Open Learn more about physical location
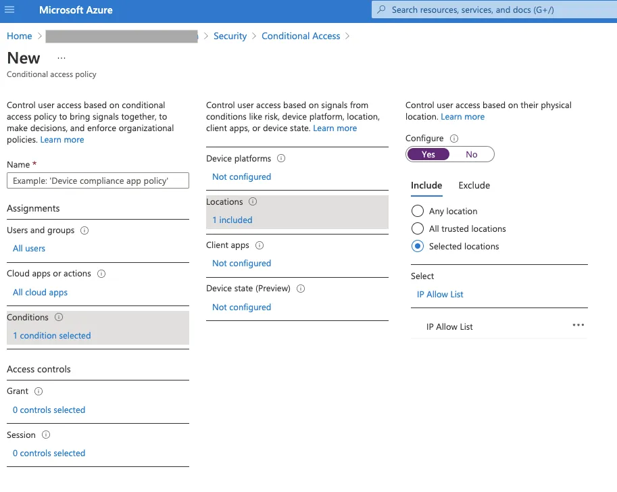This screenshot has width=617, height=492. click(462, 117)
